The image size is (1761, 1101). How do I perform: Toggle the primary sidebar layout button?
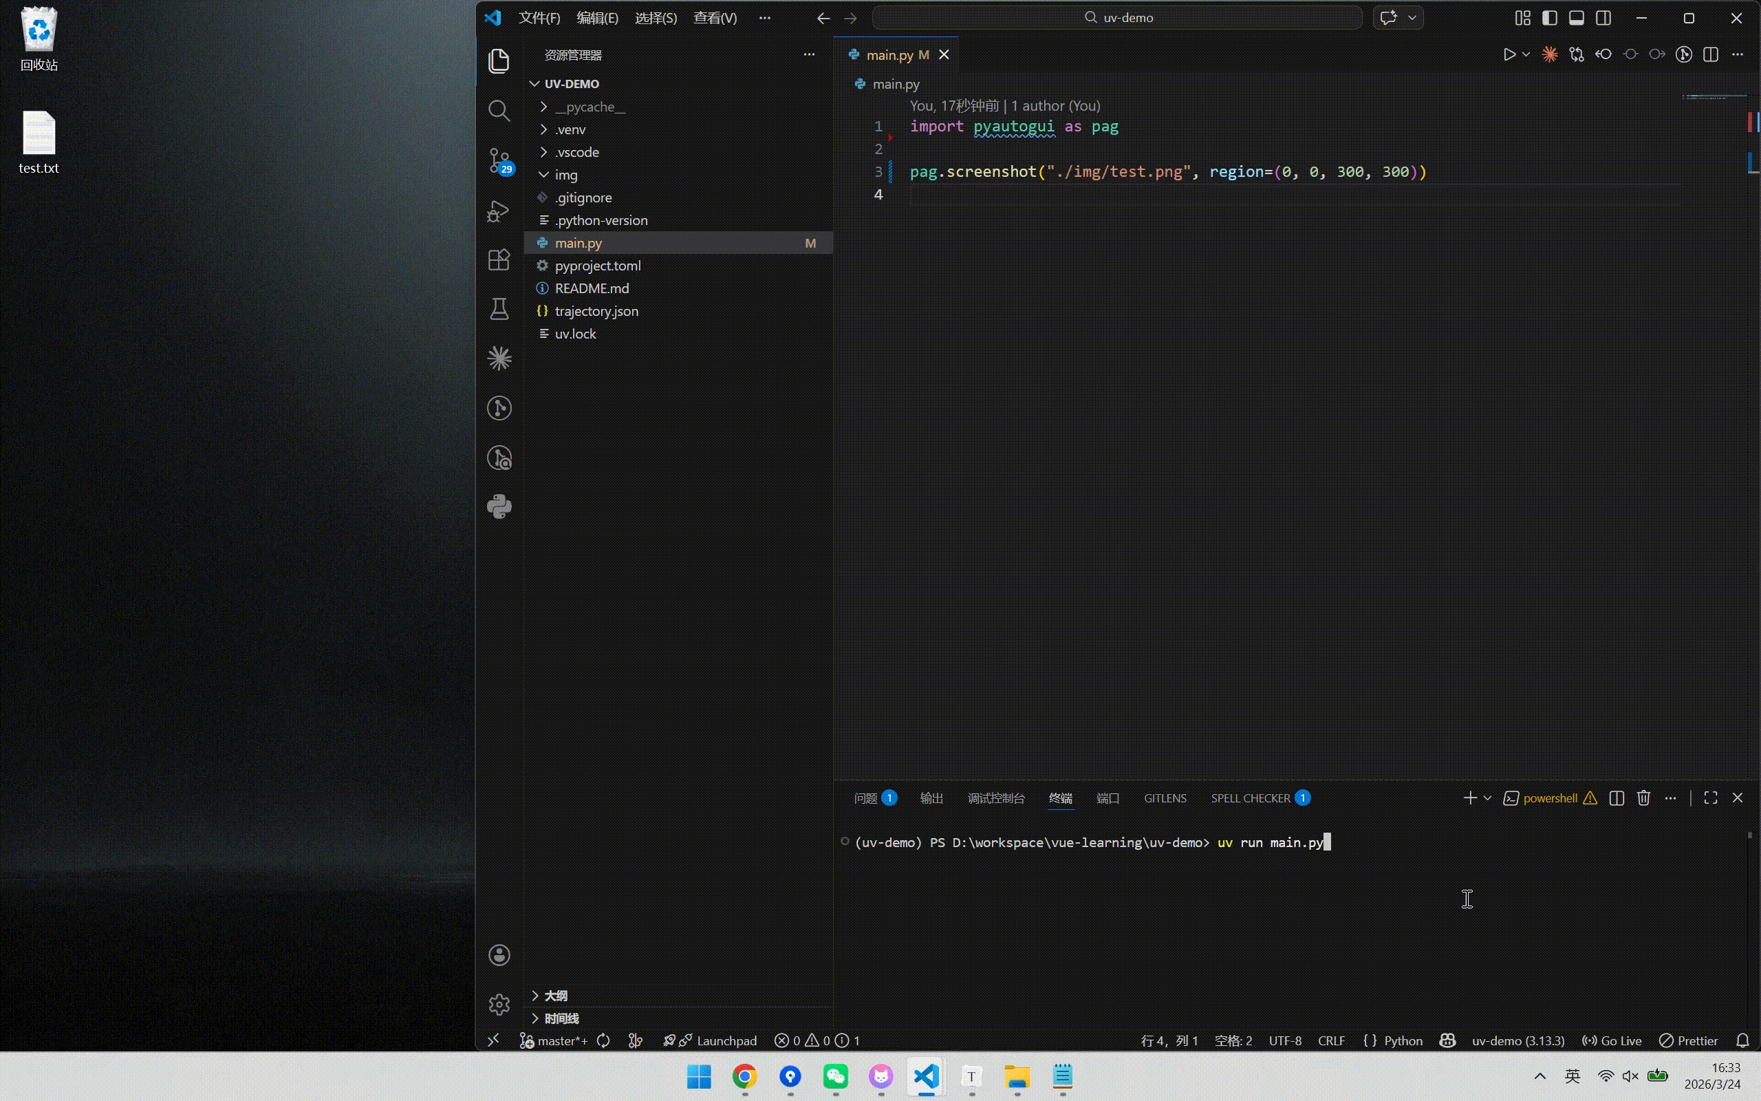point(1549,18)
